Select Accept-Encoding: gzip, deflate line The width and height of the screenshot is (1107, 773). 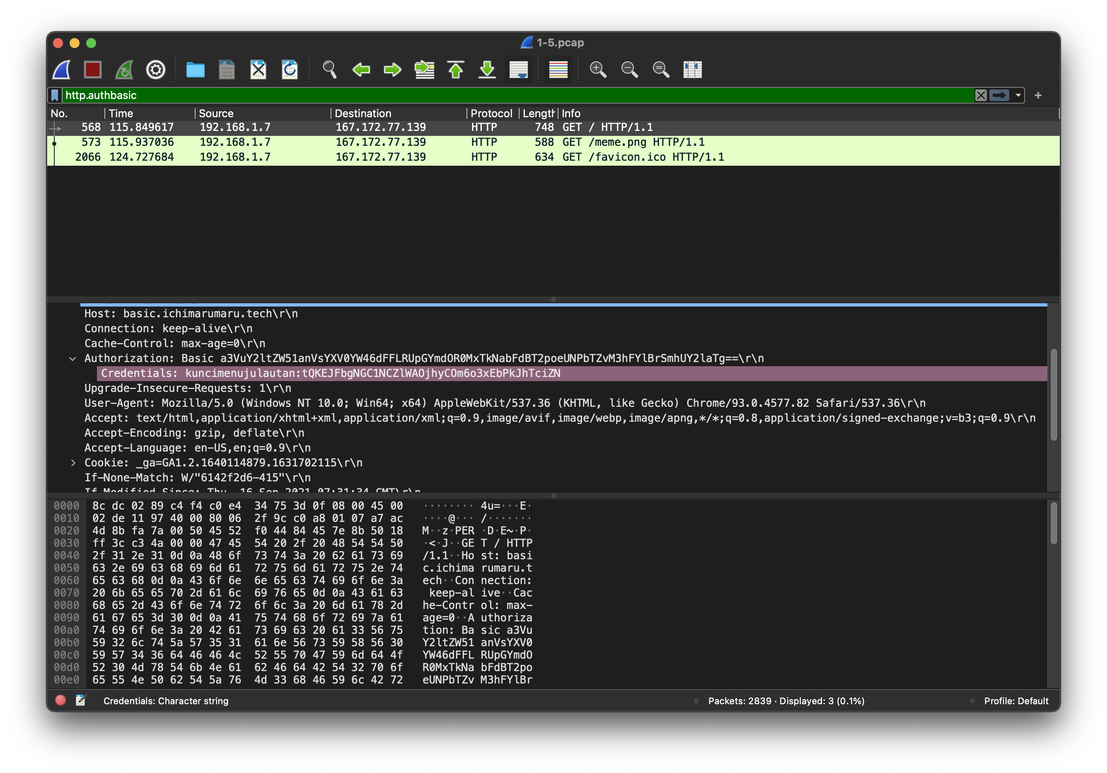coord(194,433)
